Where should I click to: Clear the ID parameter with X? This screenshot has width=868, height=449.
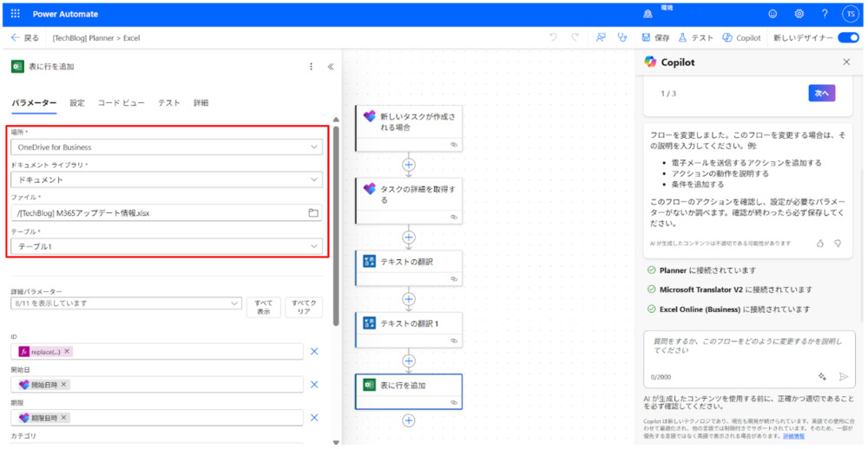[314, 352]
